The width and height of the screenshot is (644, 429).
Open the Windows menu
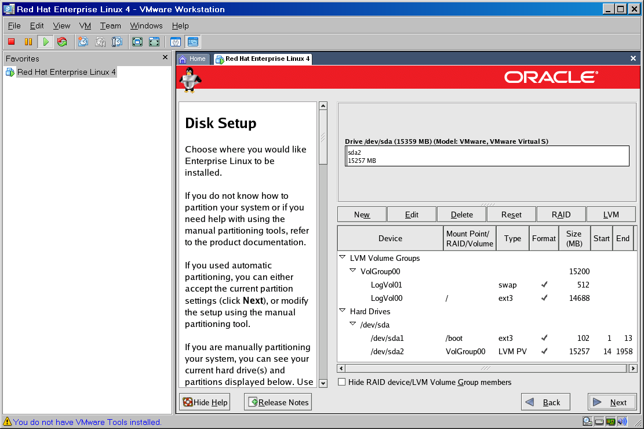coord(146,26)
